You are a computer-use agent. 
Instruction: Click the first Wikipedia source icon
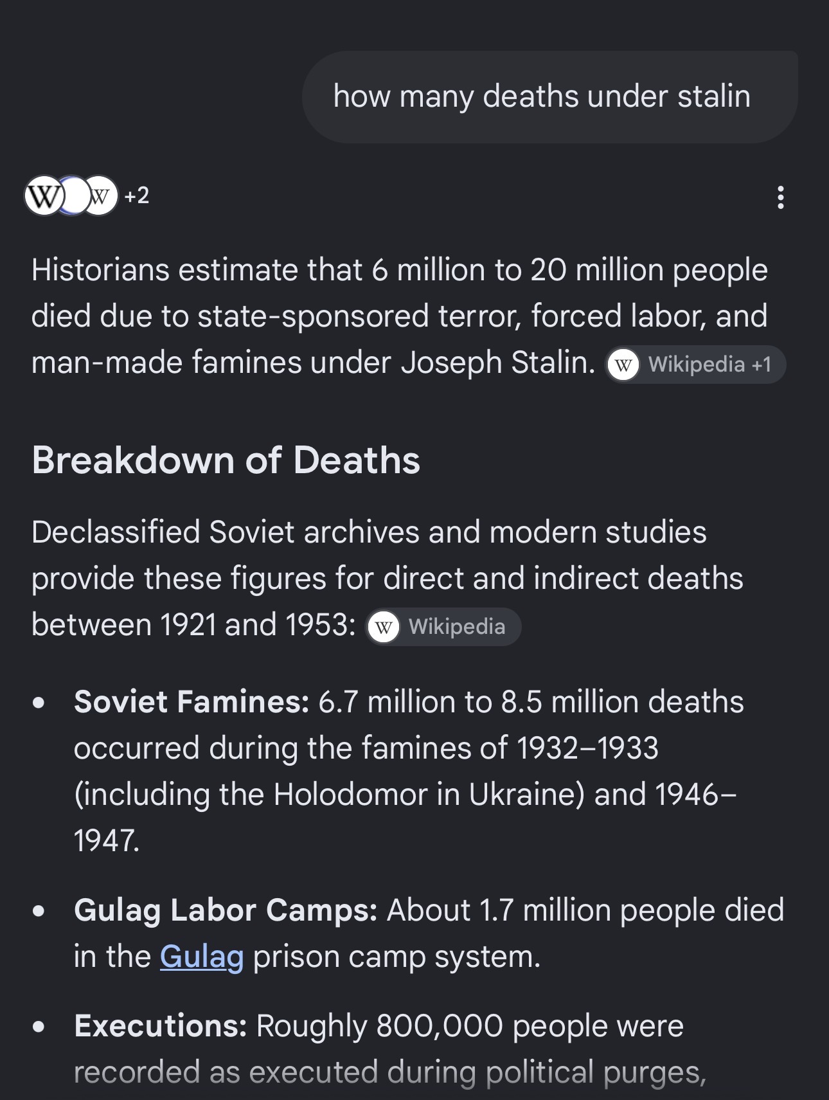click(x=44, y=195)
